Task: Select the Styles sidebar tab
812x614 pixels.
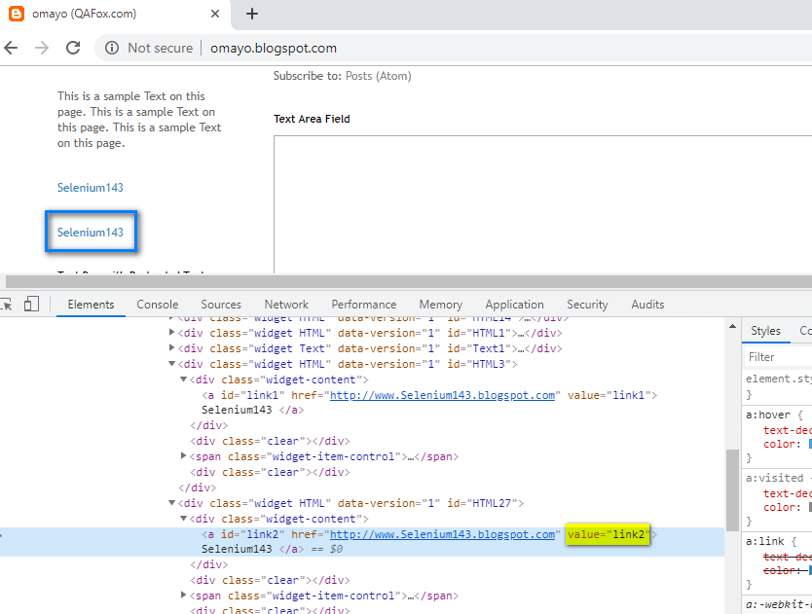Action: click(765, 330)
